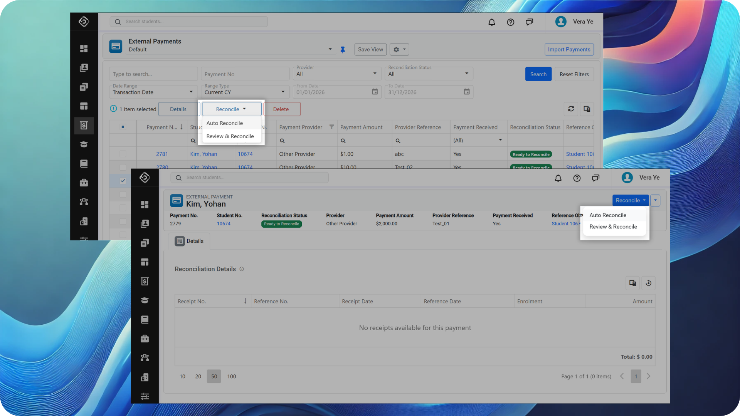Uncheck the selected row checkbox
Image resolution: width=740 pixels, height=416 pixels.
[123, 181]
